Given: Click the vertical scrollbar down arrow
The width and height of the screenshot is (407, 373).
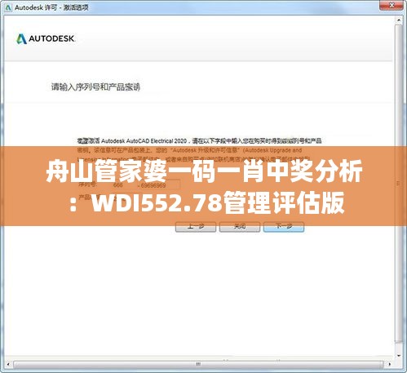Looking at the screenshot, I should (399, 355).
